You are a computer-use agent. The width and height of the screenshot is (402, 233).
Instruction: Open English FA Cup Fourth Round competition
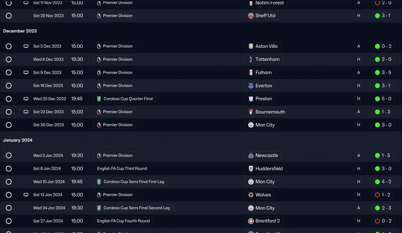coord(123,221)
